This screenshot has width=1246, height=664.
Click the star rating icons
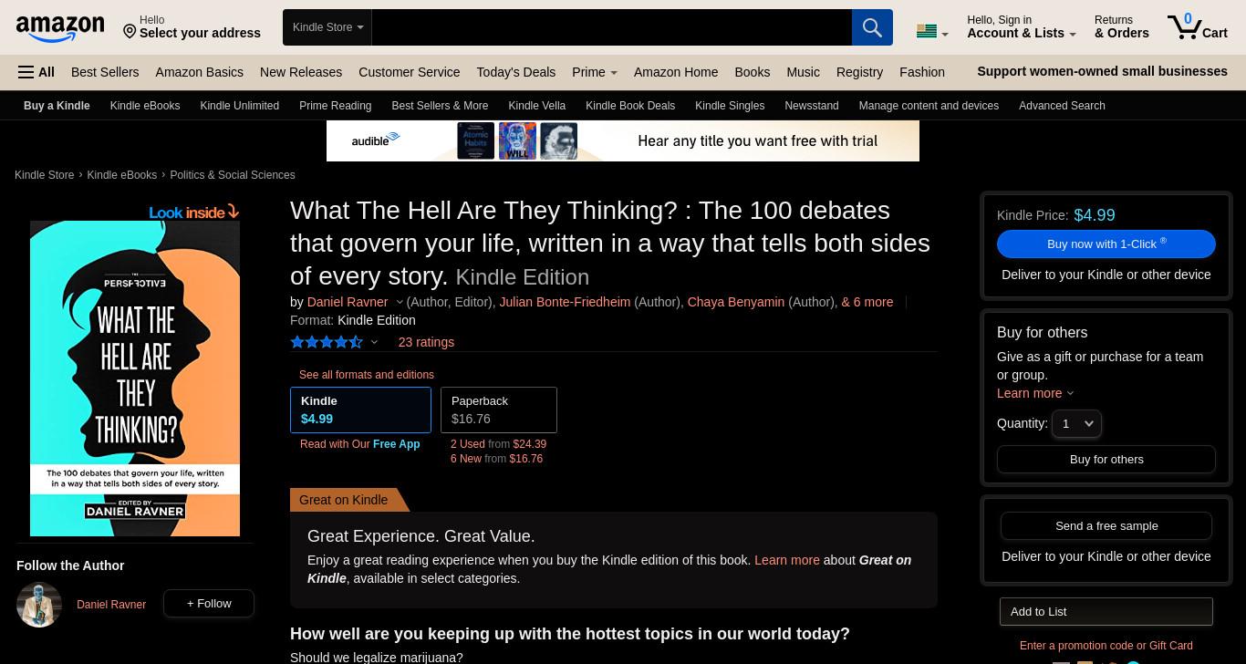point(327,342)
